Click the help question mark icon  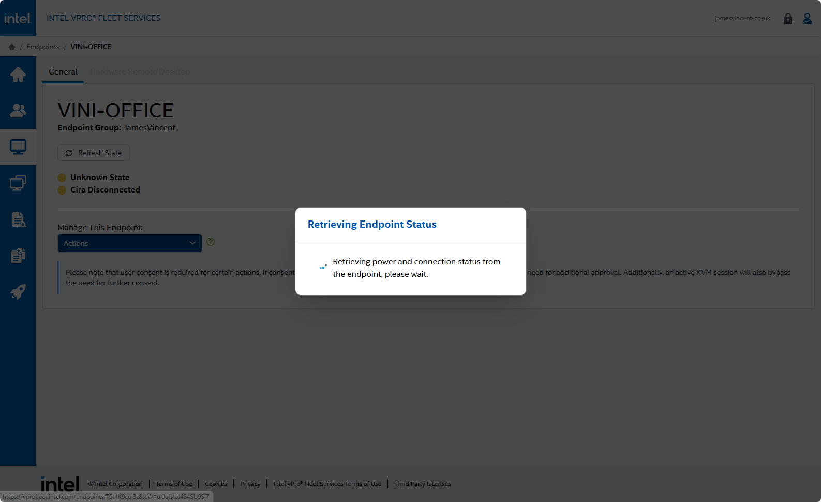pos(211,242)
